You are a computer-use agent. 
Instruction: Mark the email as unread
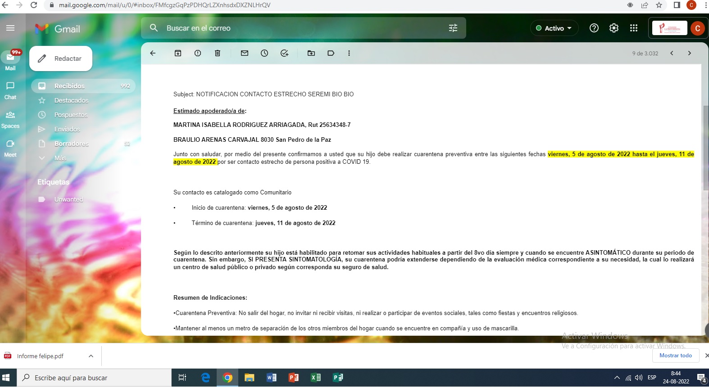click(x=245, y=53)
